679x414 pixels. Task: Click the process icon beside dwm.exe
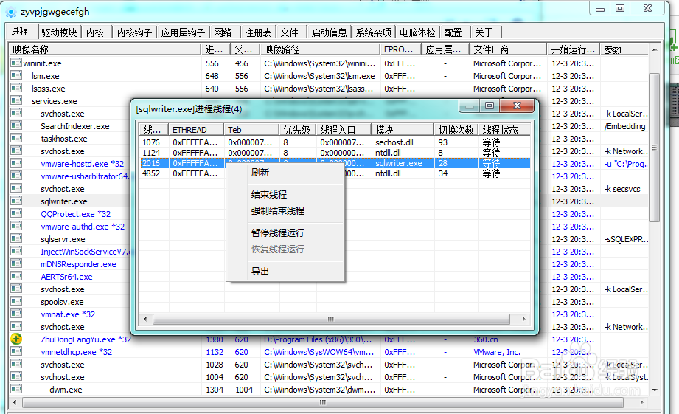click(x=16, y=390)
